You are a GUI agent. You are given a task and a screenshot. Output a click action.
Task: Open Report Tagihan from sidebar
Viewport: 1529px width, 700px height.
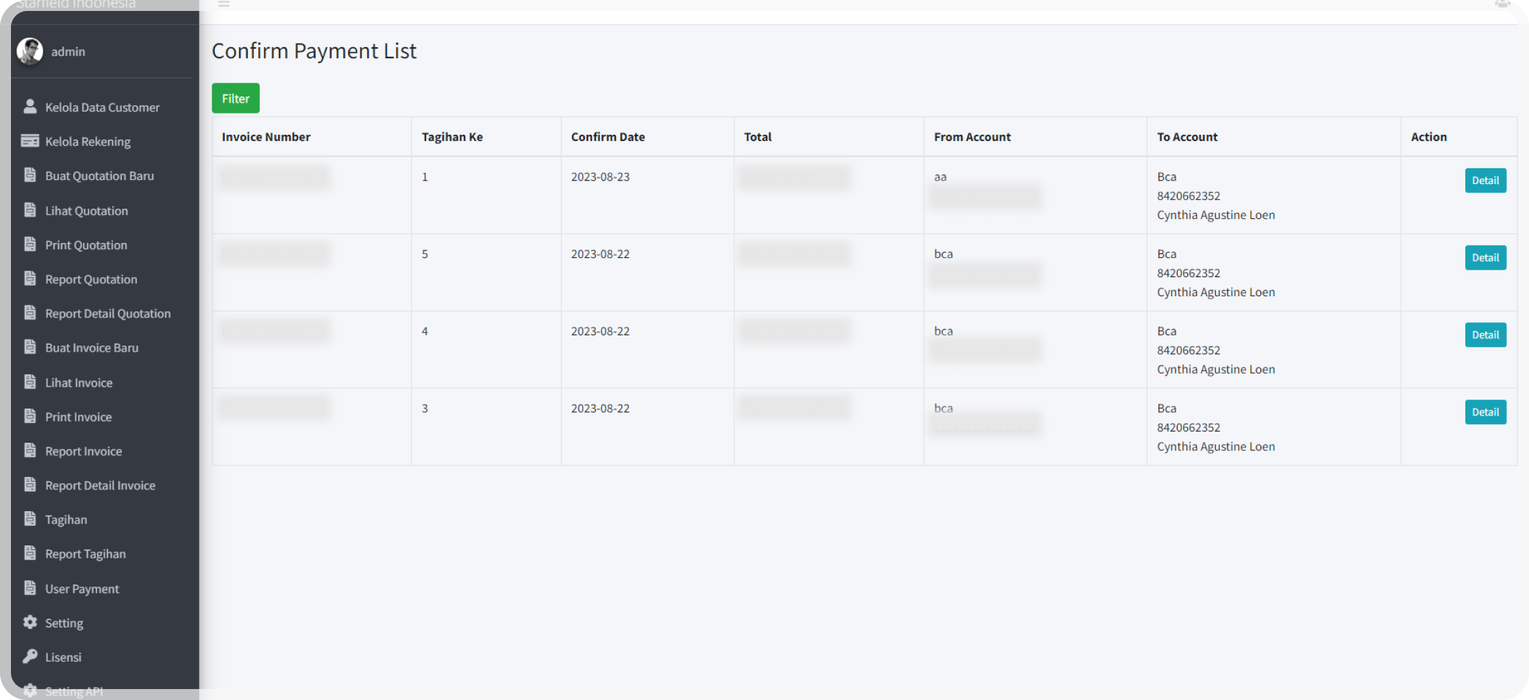pos(85,554)
